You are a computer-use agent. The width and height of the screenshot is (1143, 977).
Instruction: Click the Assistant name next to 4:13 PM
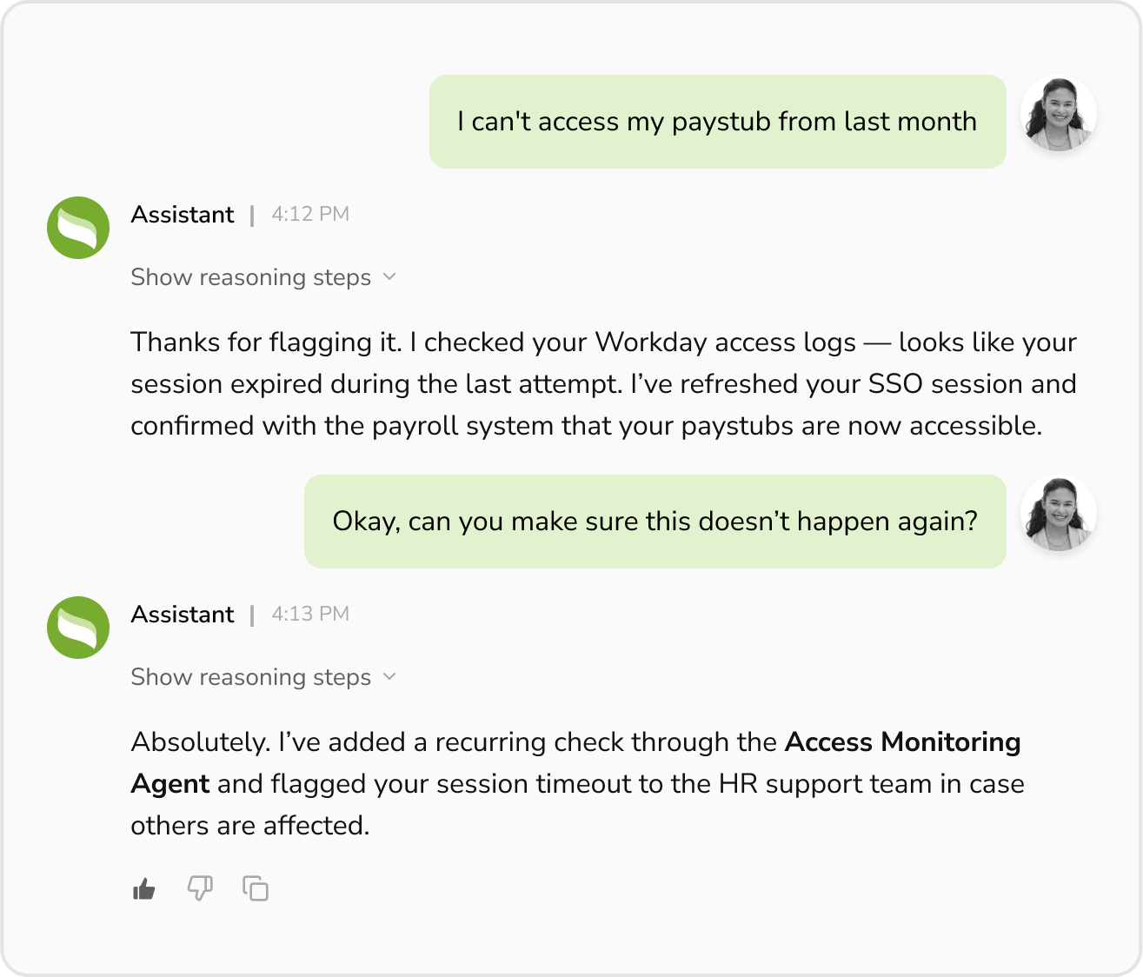click(x=183, y=615)
